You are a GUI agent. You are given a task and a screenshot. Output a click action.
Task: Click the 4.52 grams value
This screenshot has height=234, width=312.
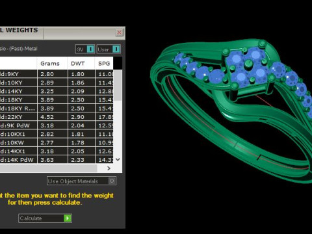click(x=47, y=117)
